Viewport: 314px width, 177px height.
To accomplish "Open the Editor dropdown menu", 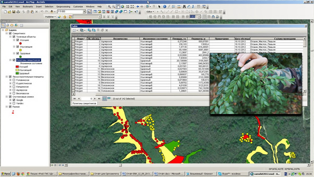I will (150, 12).
